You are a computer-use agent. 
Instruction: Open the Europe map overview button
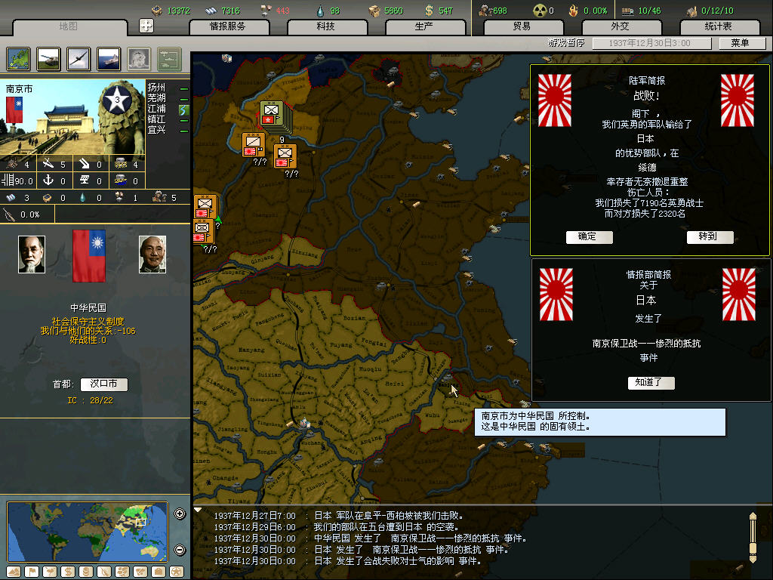pyautogui.click(x=19, y=59)
